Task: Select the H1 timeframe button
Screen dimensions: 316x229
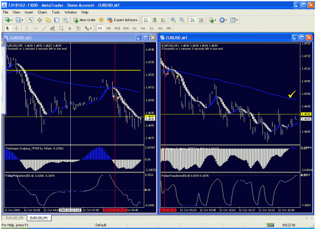Action: click(x=134, y=28)
